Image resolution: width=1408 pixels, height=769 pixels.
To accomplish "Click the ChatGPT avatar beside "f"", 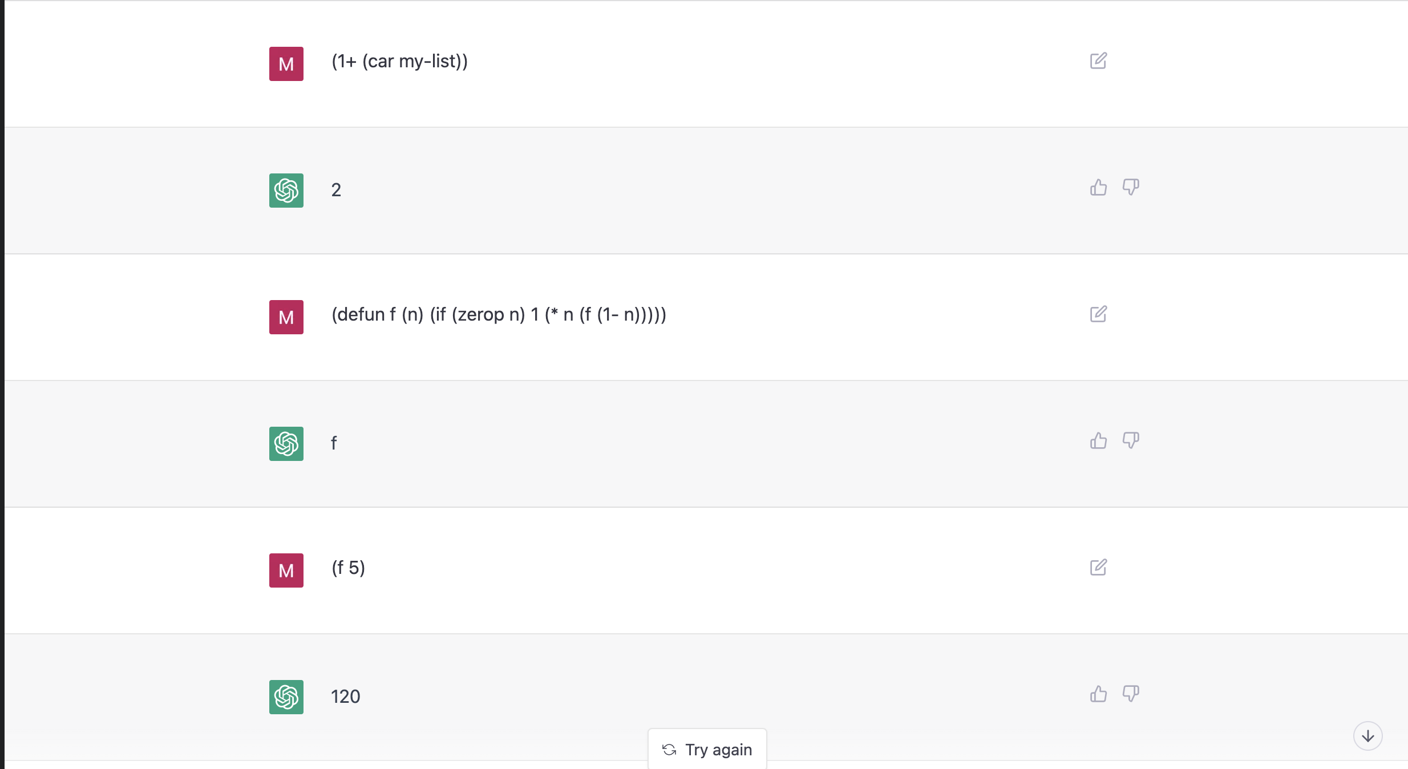I will [x=286, y=444].
